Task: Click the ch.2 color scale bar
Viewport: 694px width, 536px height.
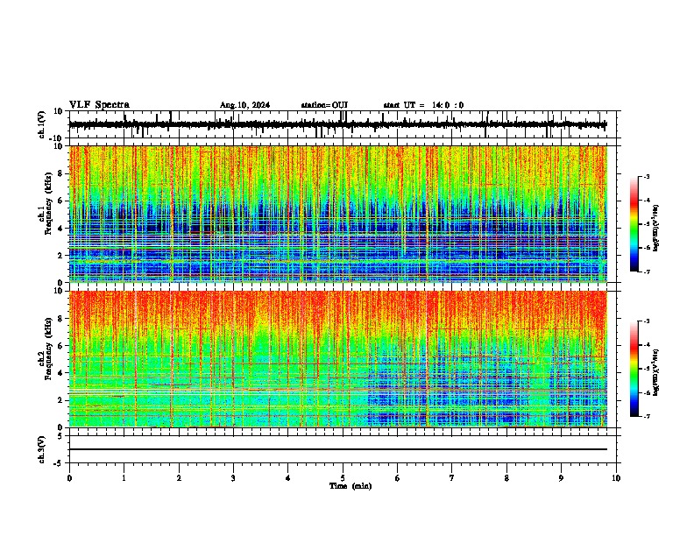Action: pyautogui.click(x=634, y=369)
